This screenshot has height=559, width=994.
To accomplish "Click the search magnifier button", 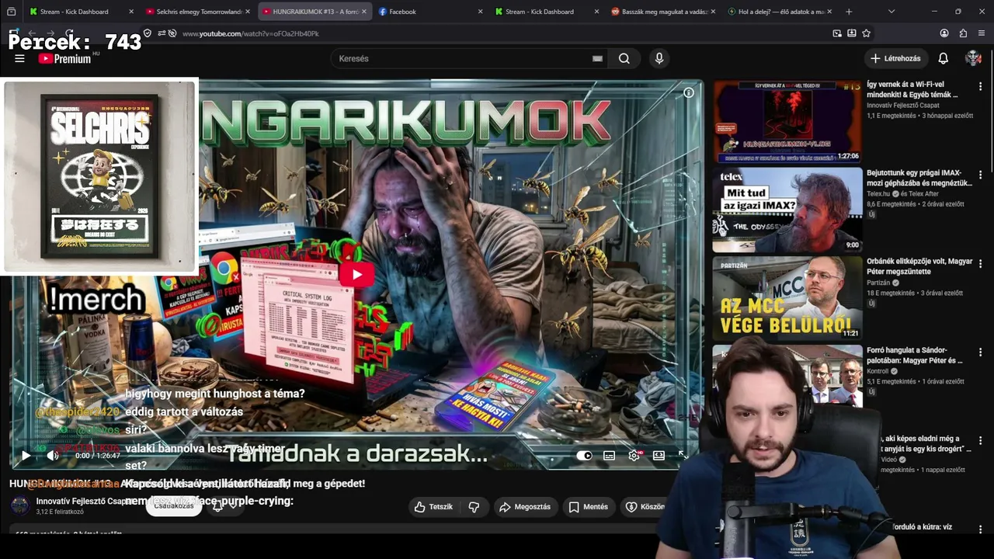I will (x=624, y=58).
